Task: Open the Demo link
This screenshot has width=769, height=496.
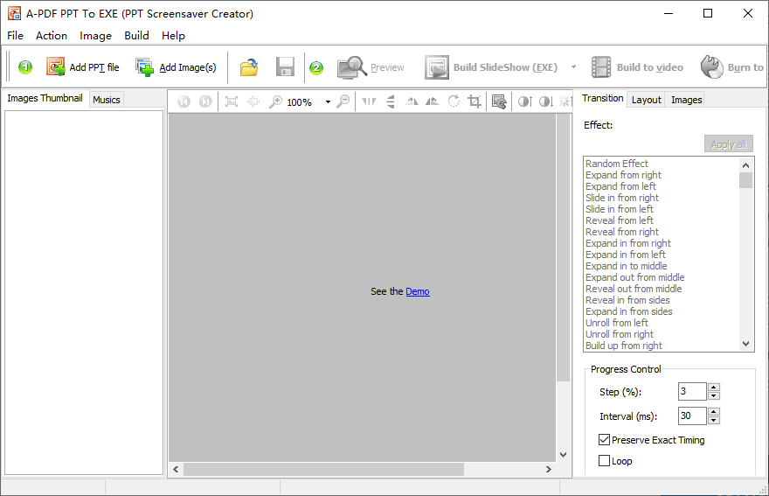Action: pos(418,291)
